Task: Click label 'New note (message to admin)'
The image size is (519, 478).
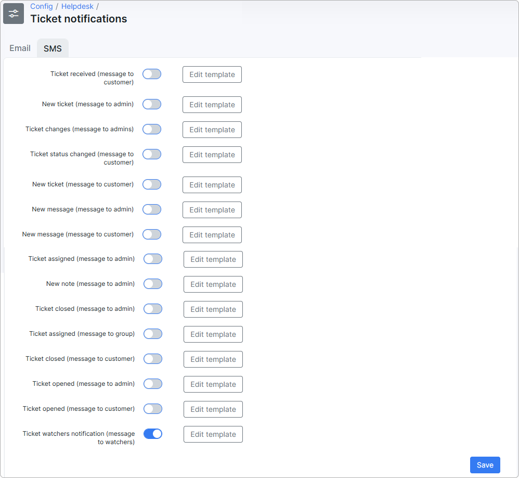Action: 90,284
